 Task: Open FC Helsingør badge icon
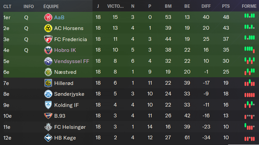[x=48, y=127]
